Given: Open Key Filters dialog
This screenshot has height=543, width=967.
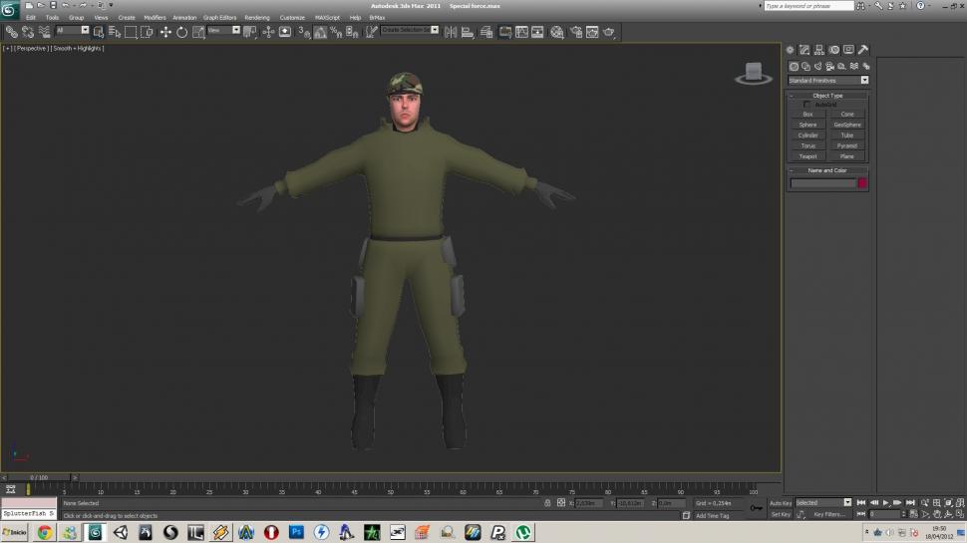Looking at the screenshot, I should 830,514.
